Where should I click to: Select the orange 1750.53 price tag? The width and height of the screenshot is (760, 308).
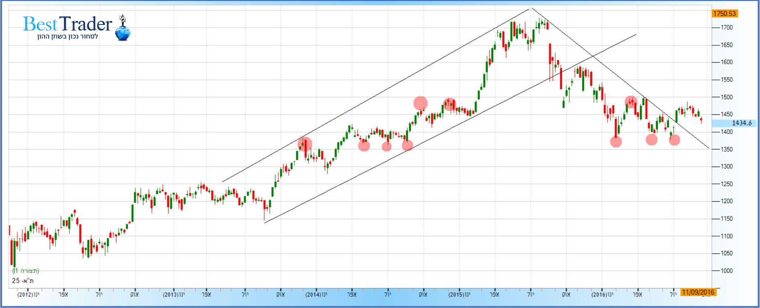click(724, 14)
